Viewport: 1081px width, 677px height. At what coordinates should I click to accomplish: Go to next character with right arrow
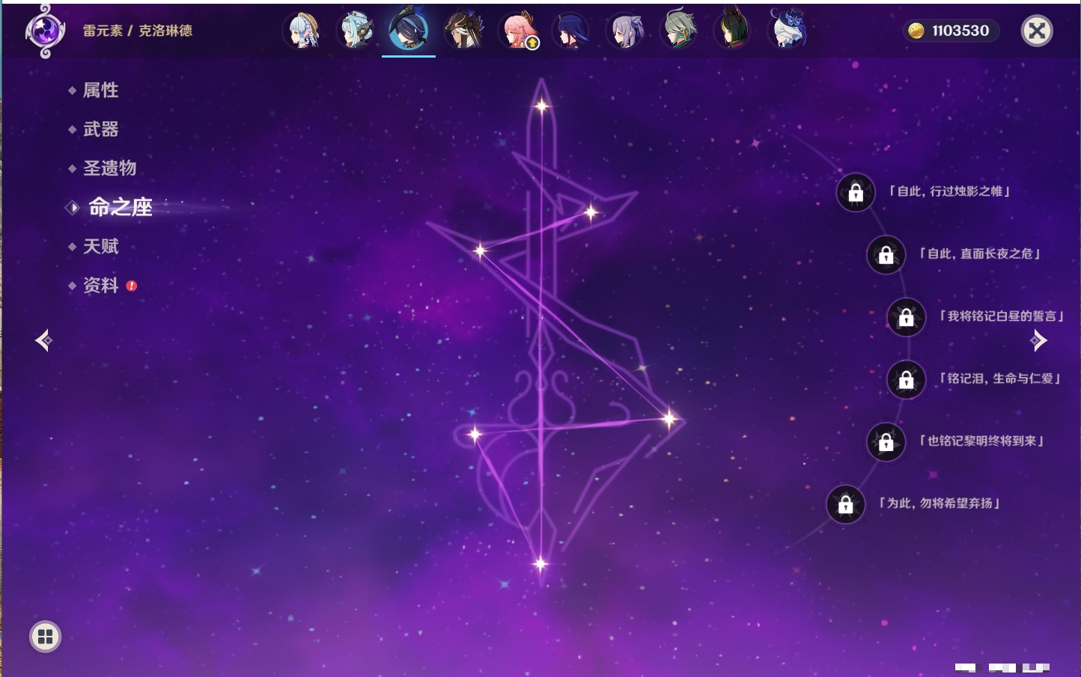(x=1038, y=340)
